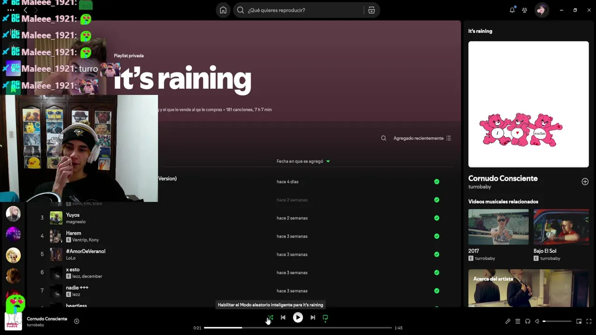
Task: Open 'turrobaby' artist below side panel song title
Action: tap(480, 187)
